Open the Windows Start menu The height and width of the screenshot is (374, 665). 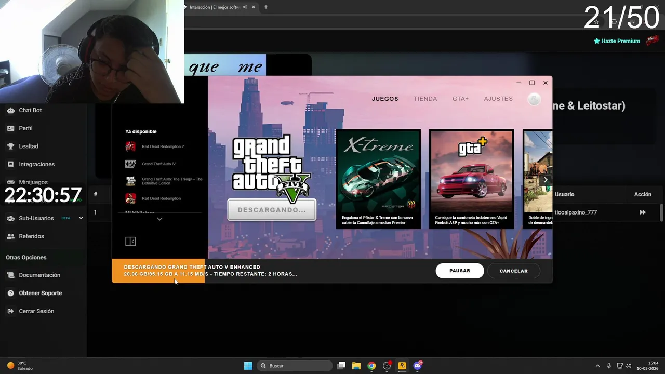[248, 366]
